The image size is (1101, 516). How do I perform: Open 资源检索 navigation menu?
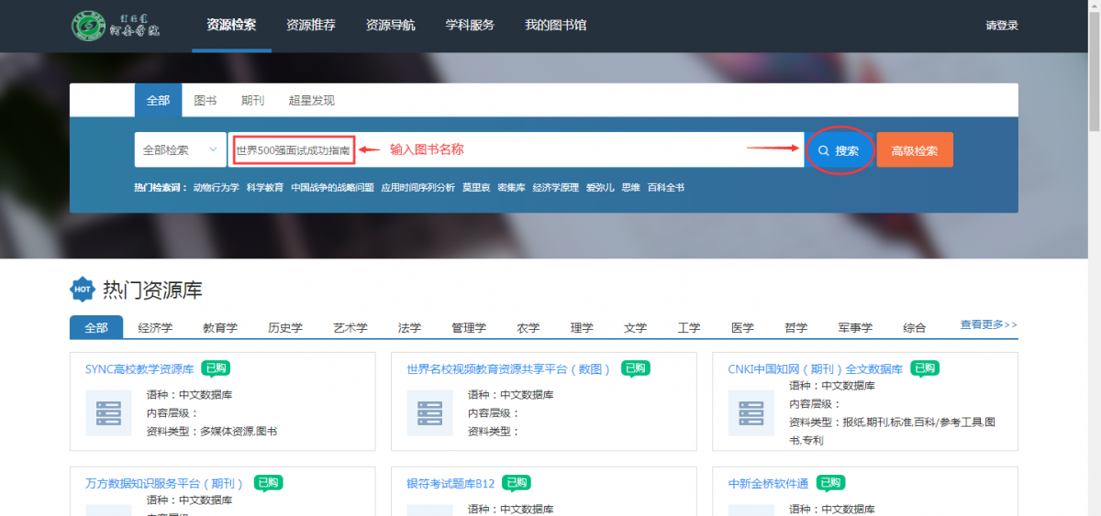click(x=231, y=25)
